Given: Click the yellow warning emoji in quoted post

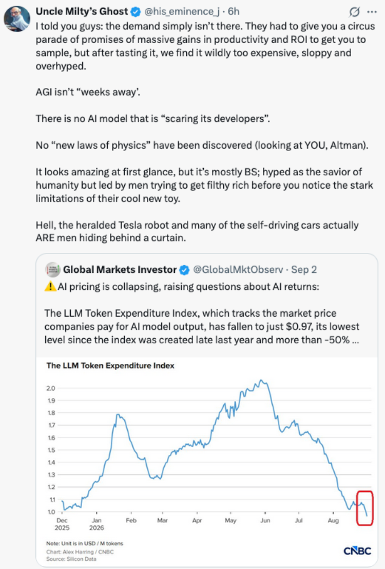Looking at the screenshot, I should tap(50, 287).
